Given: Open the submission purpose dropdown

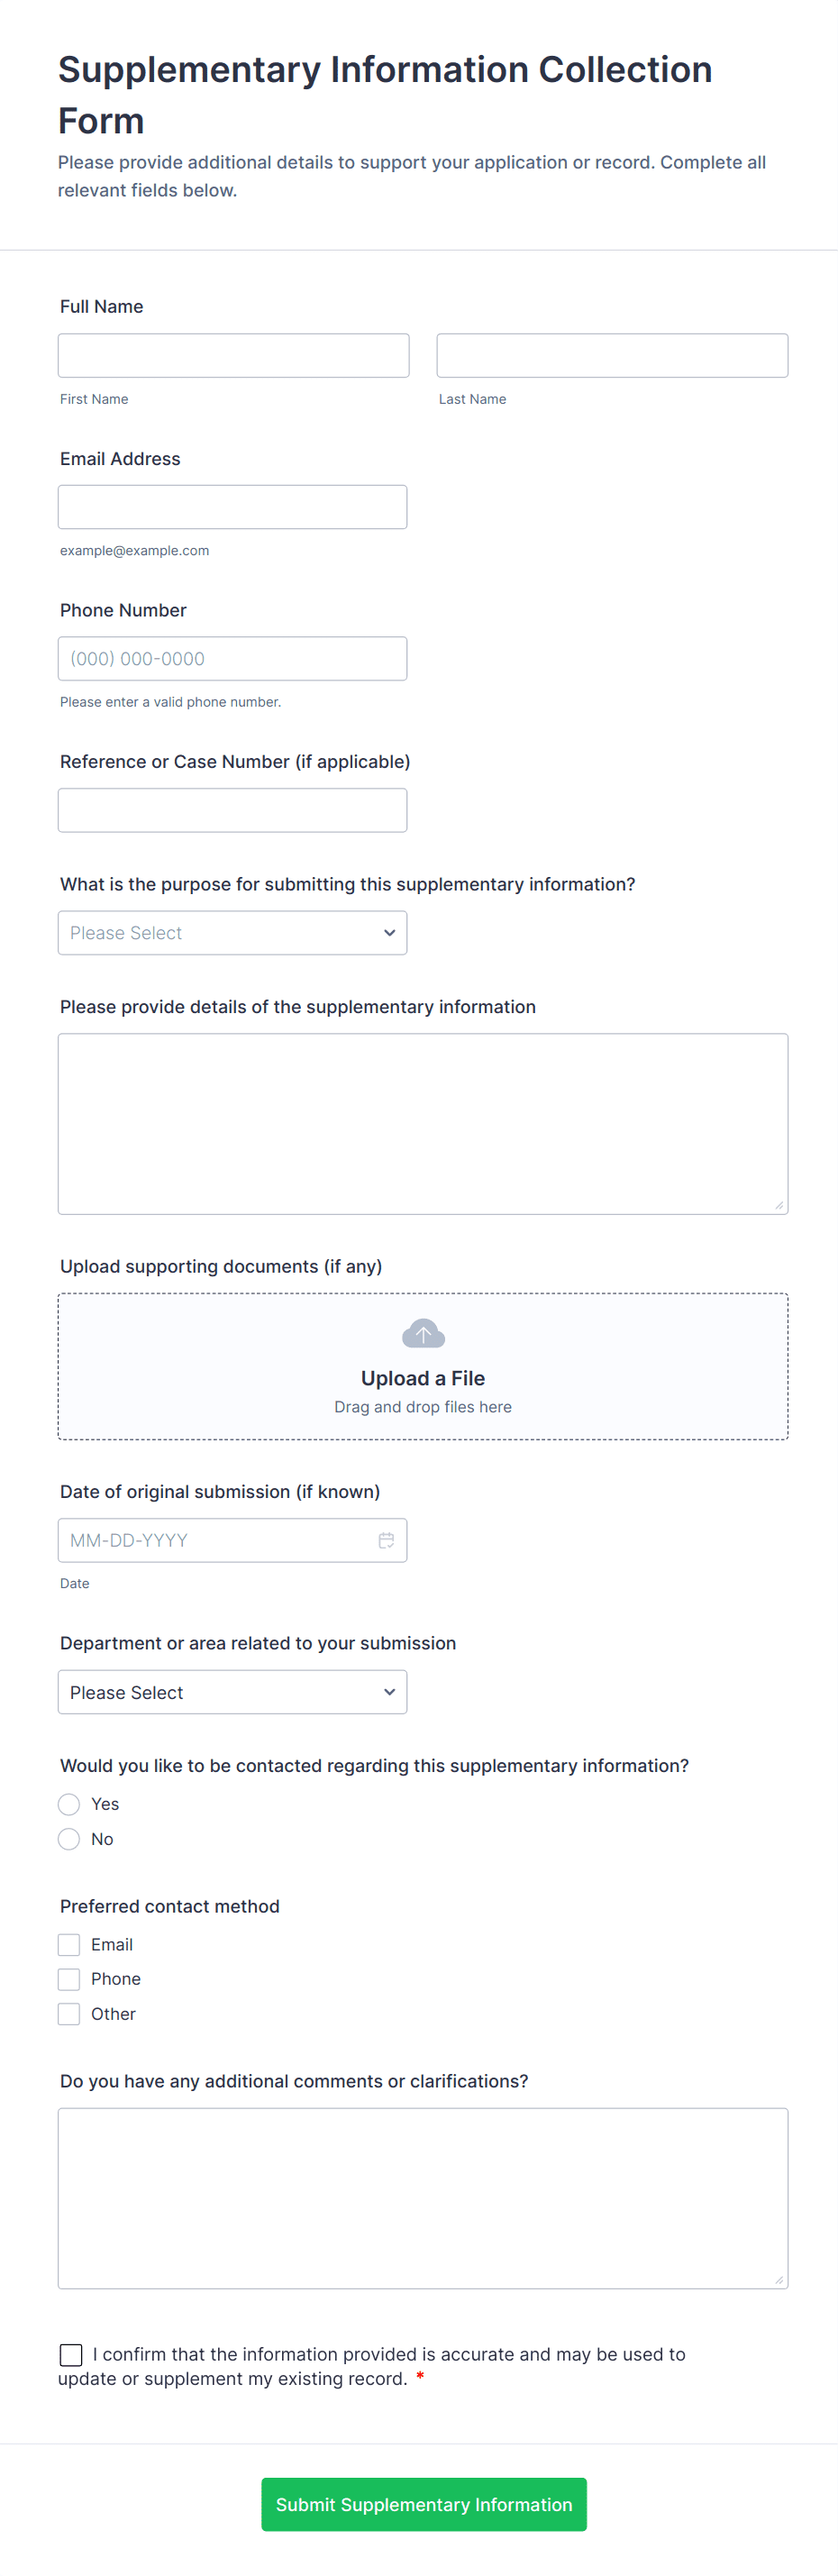Looking at the screenshot, I should pyautogui.click(x=232, y=933).
